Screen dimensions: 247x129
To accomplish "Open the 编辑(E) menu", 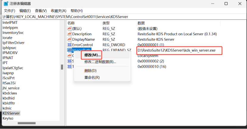I will pos(25,11).
